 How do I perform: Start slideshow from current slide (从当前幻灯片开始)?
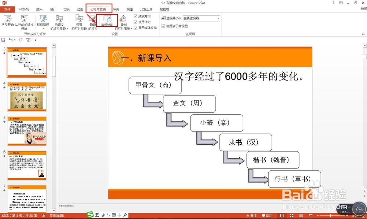(x=23, y=21)
